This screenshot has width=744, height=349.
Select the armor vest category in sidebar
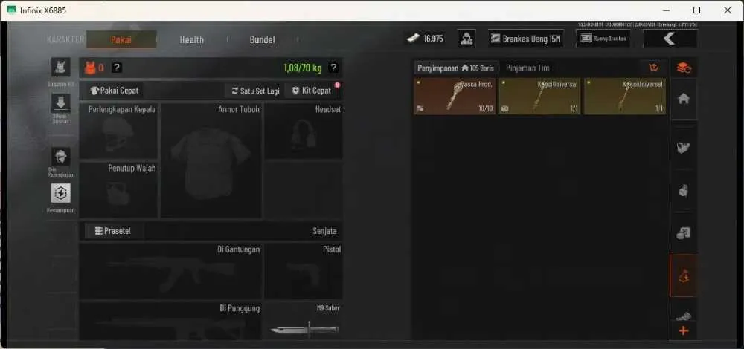684,148
